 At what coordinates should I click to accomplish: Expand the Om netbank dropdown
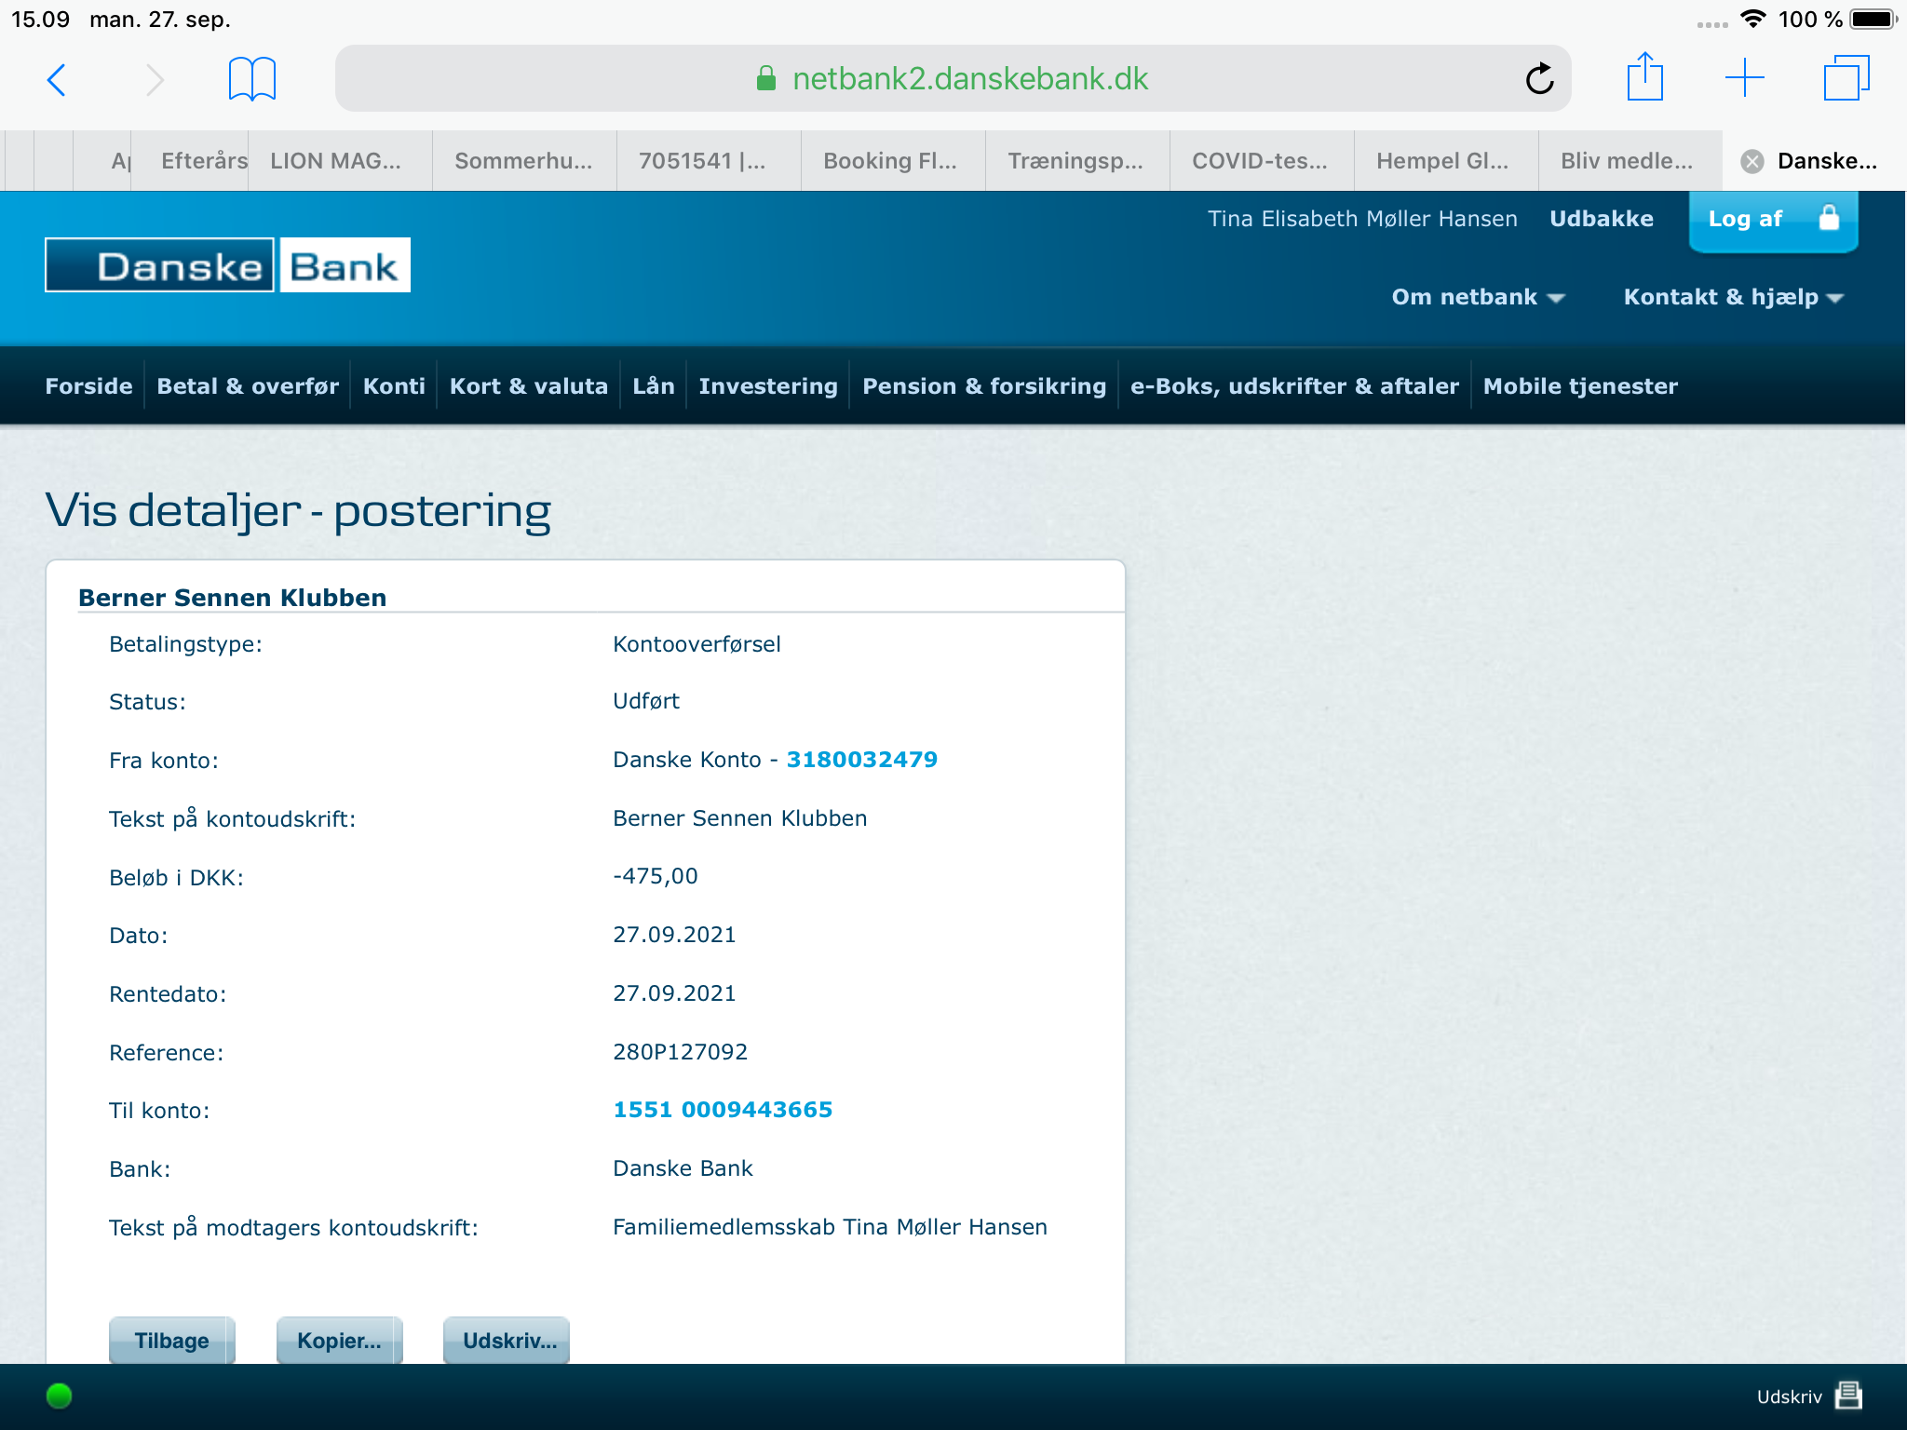pyautogui.click(x=1478, y=297)
